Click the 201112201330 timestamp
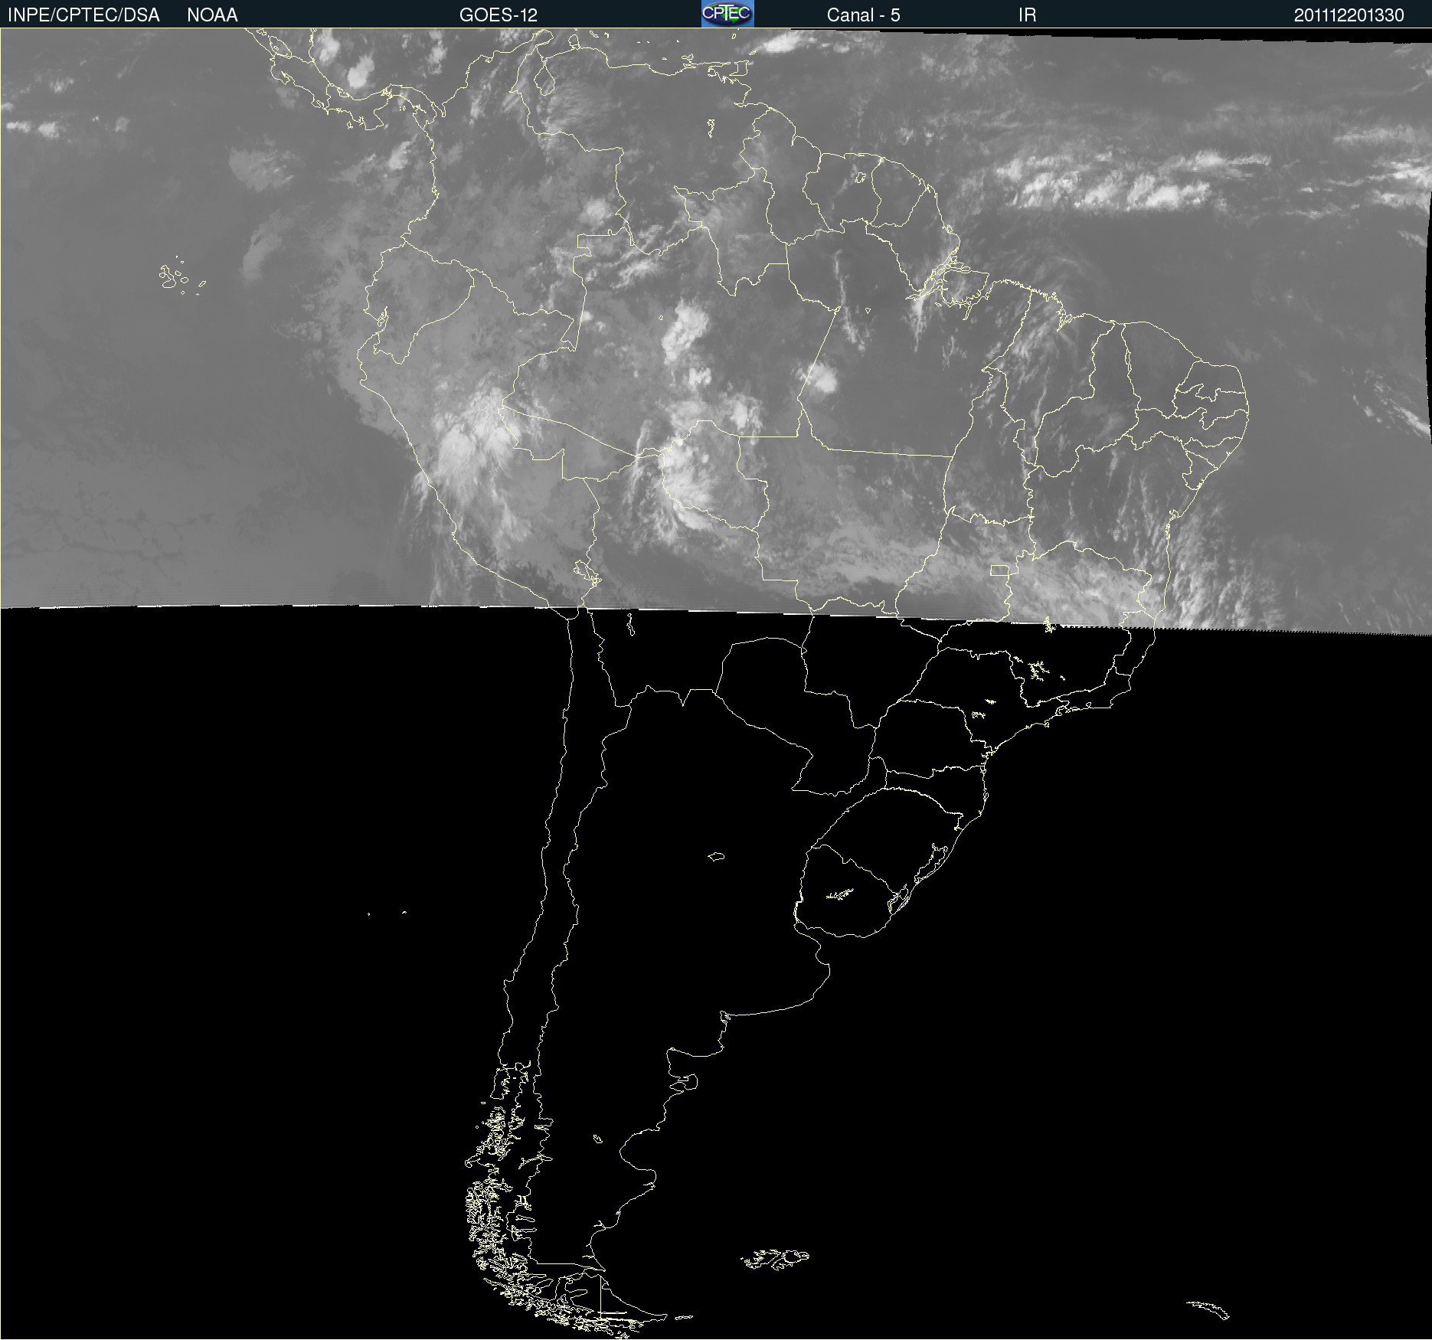The height and width of the screenshot is (1340, 1432). (1349, 15)
